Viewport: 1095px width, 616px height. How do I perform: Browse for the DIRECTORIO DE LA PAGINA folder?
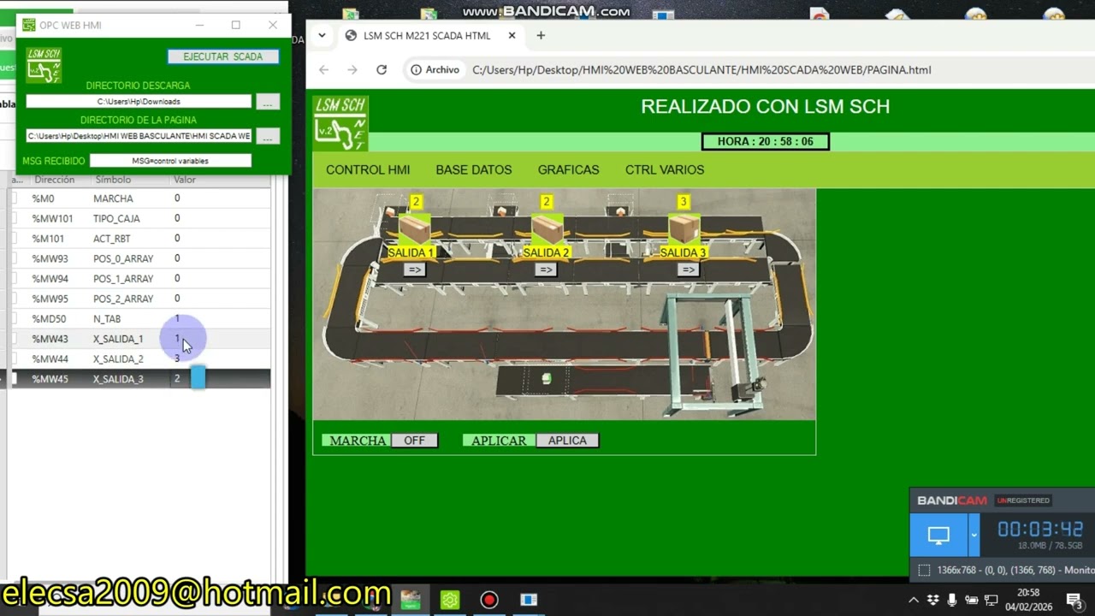point(268,136)
